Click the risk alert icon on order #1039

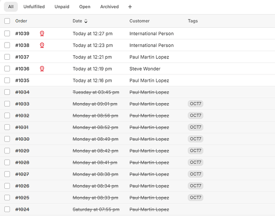(42, 33)
